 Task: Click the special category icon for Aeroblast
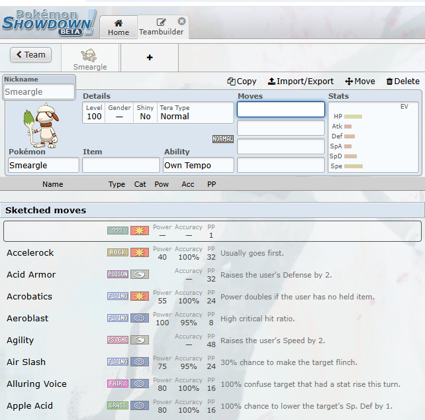[x=140, y=318]
